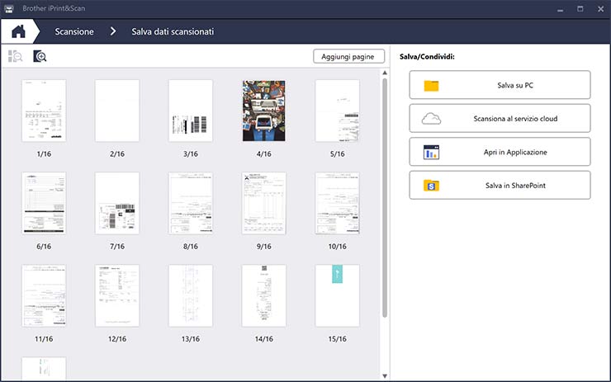Image resolution: width=611 pixels, height=382 pixels.
Task: Click the SharePoint folder icon
Action: pyautogui.click(x=431, y=186)
